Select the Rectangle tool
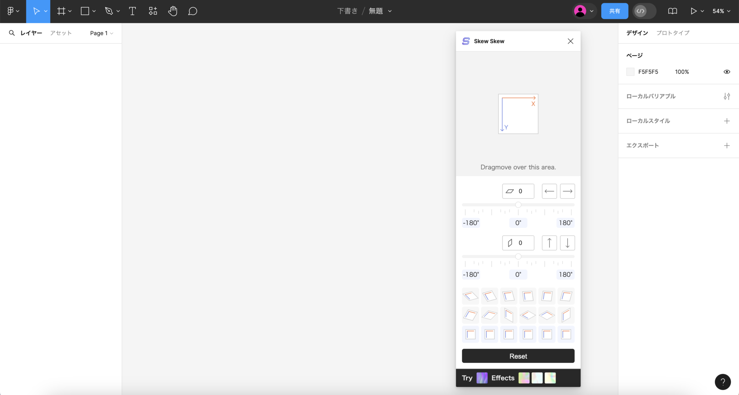Screen dimensions: 739x395 pos(85,11)
